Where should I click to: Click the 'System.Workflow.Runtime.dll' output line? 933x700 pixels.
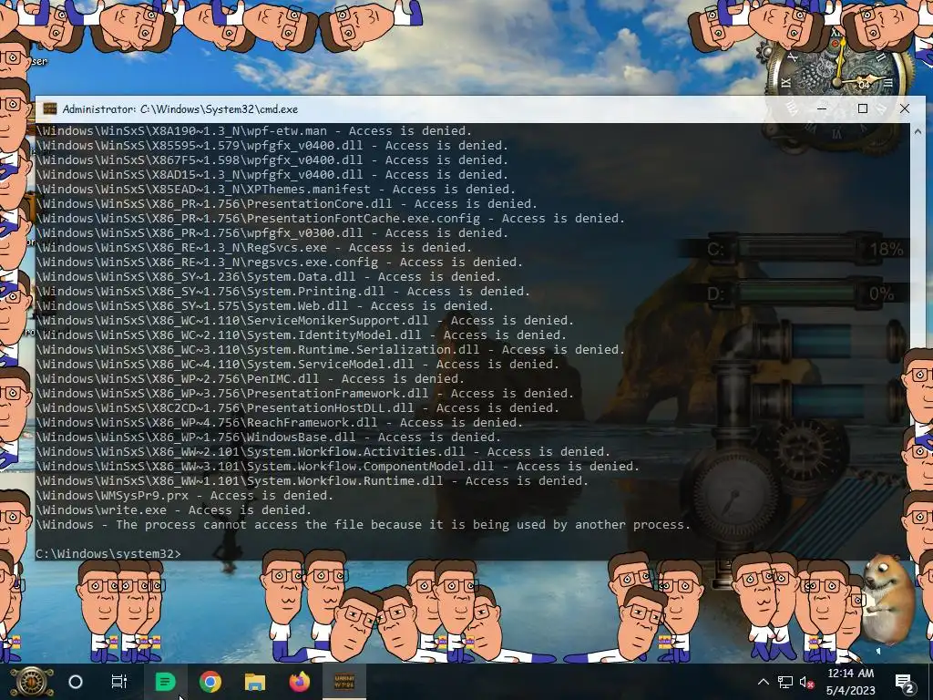pos(313,481)
